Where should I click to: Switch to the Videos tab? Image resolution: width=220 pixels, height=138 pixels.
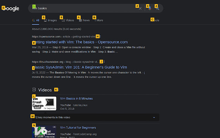68,20
